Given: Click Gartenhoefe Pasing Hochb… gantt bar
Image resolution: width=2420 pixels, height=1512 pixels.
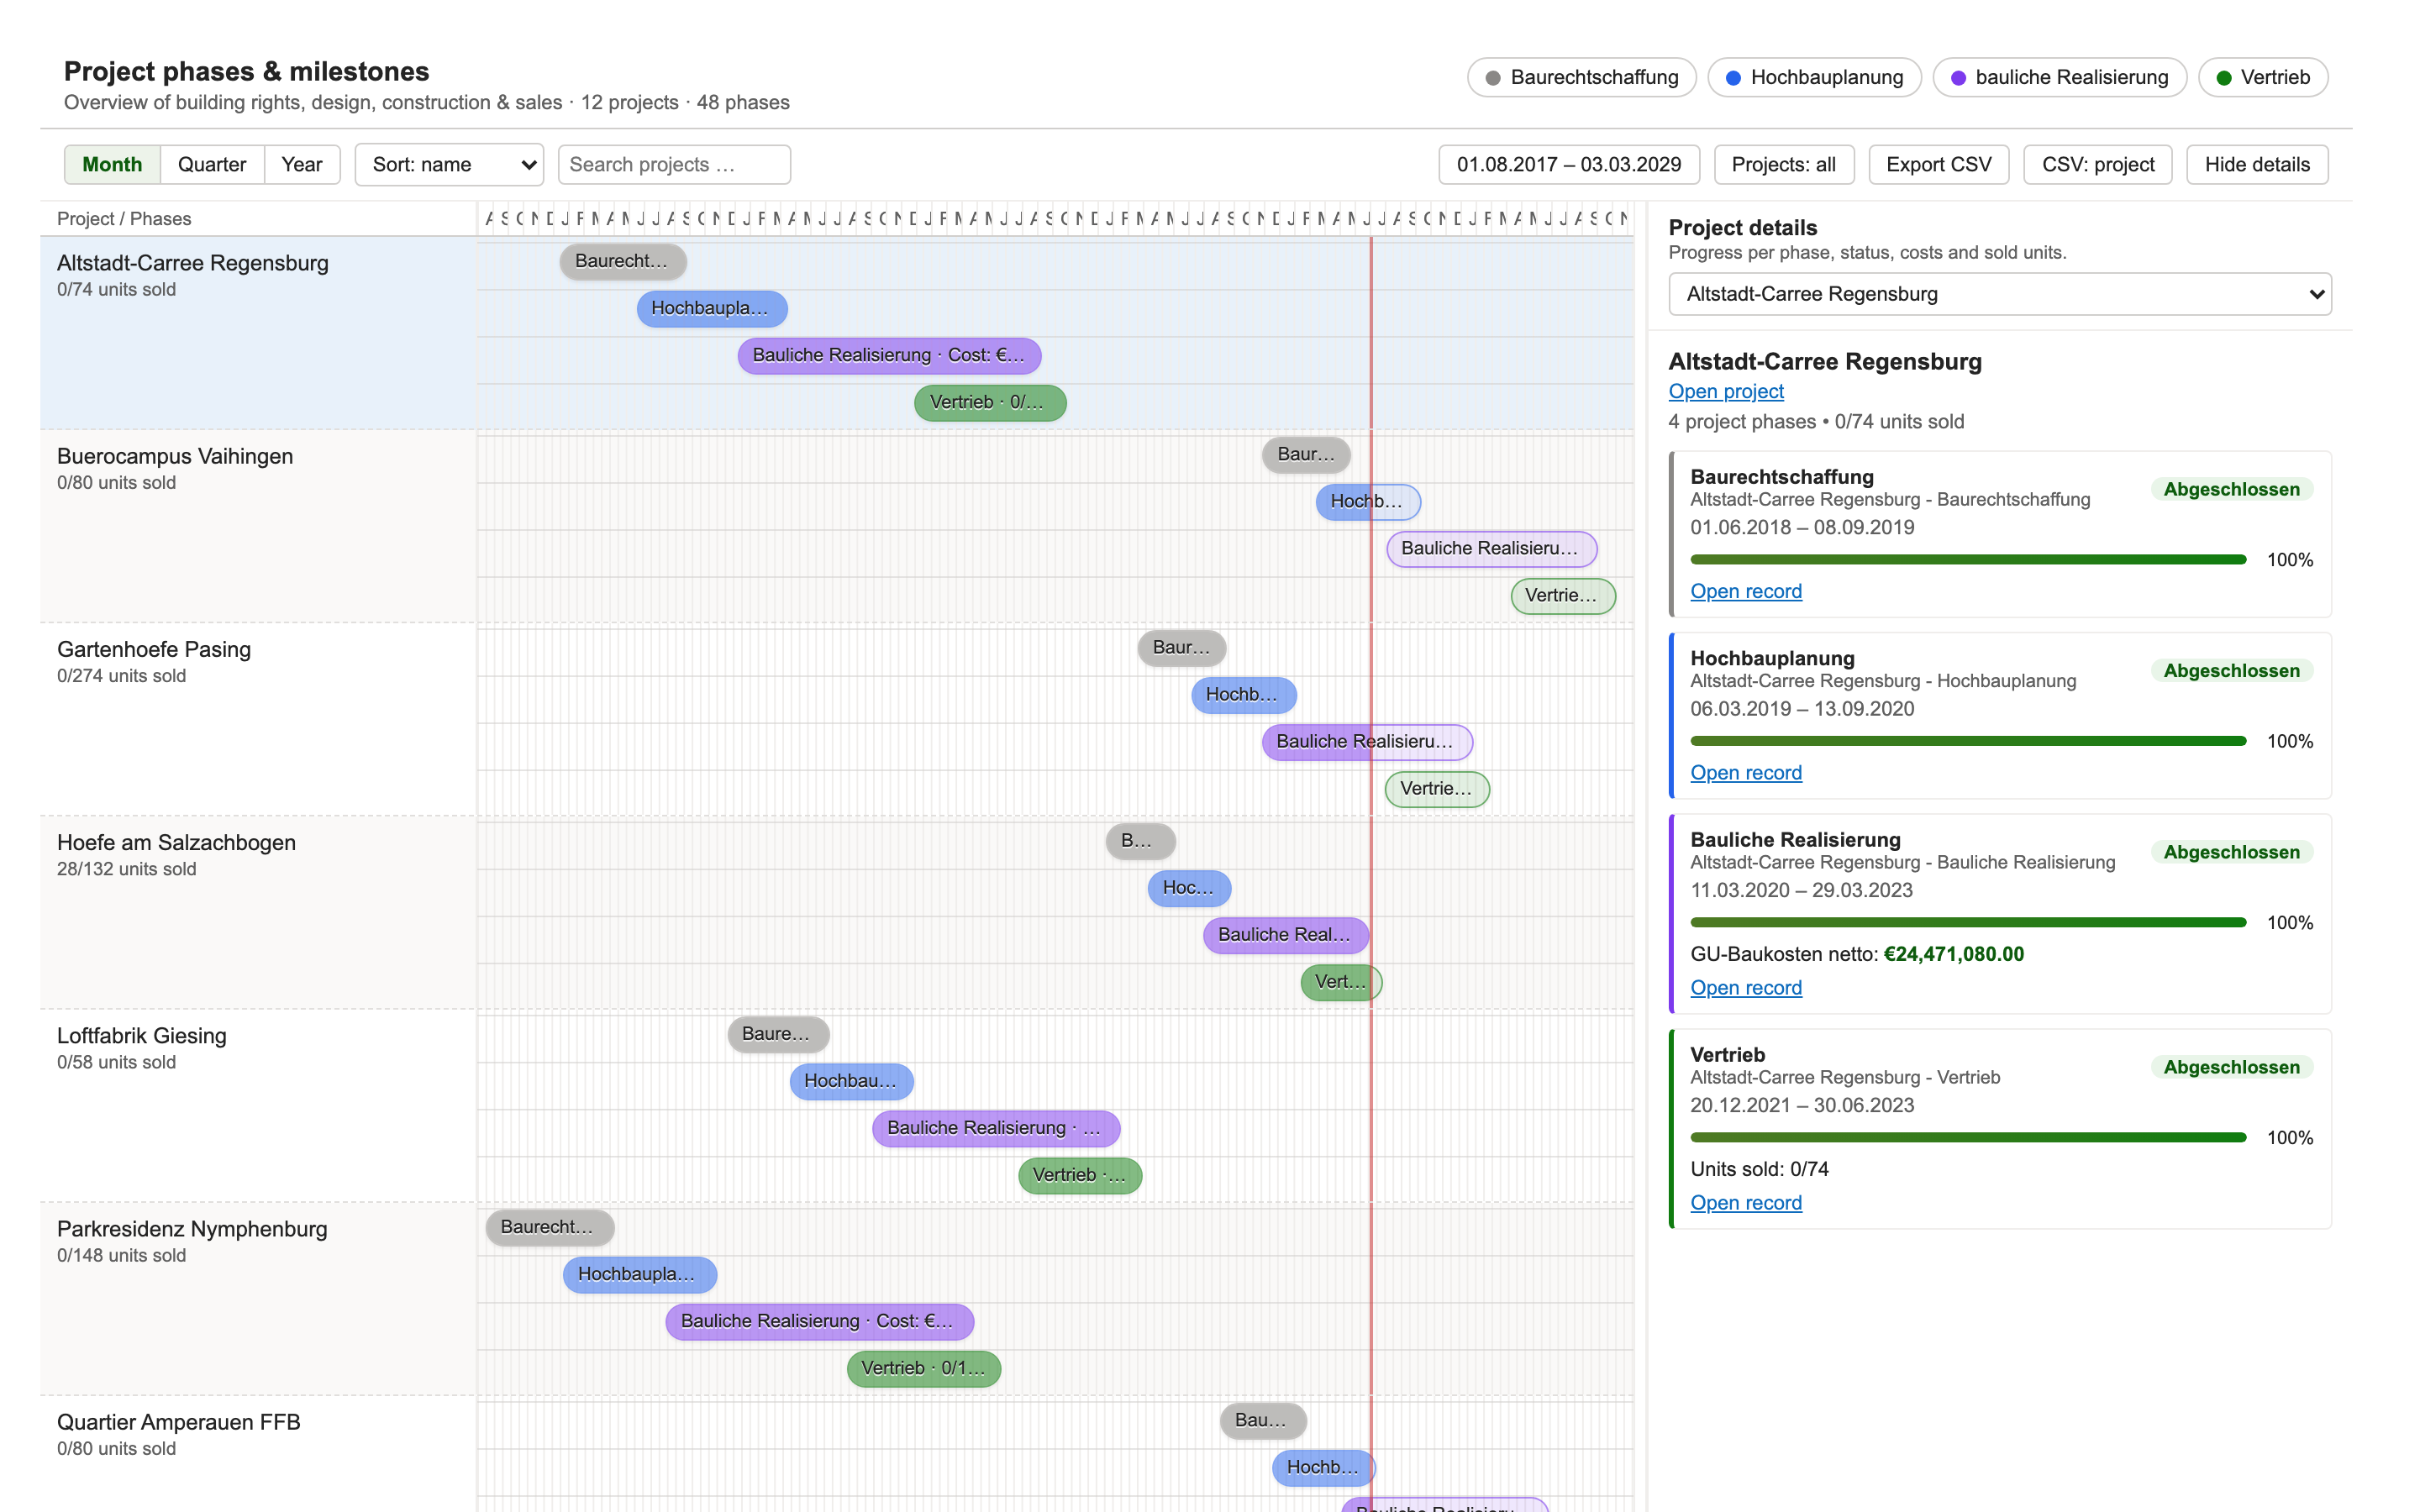Looking at the screenshot, I should point(1244,694).
